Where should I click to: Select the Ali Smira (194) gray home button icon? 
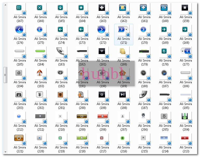[x=19, y=73]
